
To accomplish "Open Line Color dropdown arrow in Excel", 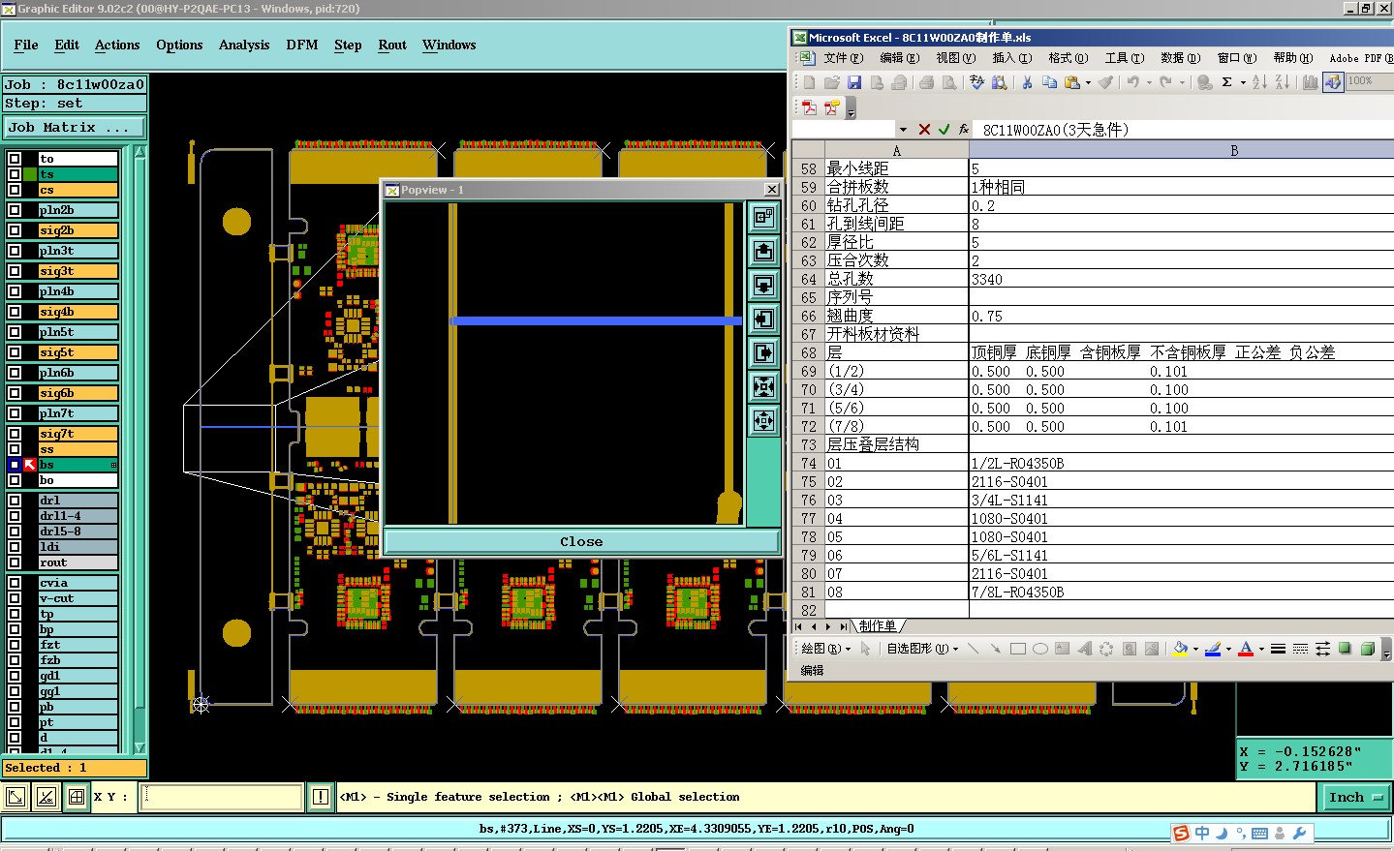I will (x=1228, y=649).
